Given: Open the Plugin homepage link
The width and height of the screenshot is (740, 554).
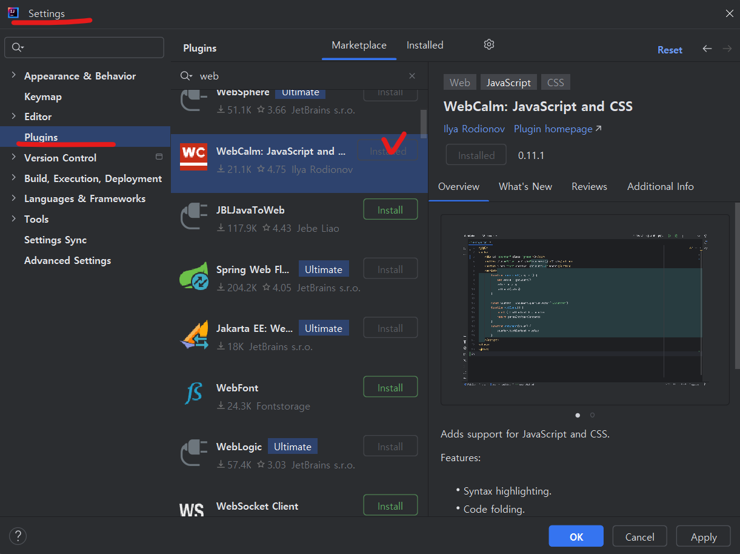Looking at the screenshot, I should pos(558,129).
